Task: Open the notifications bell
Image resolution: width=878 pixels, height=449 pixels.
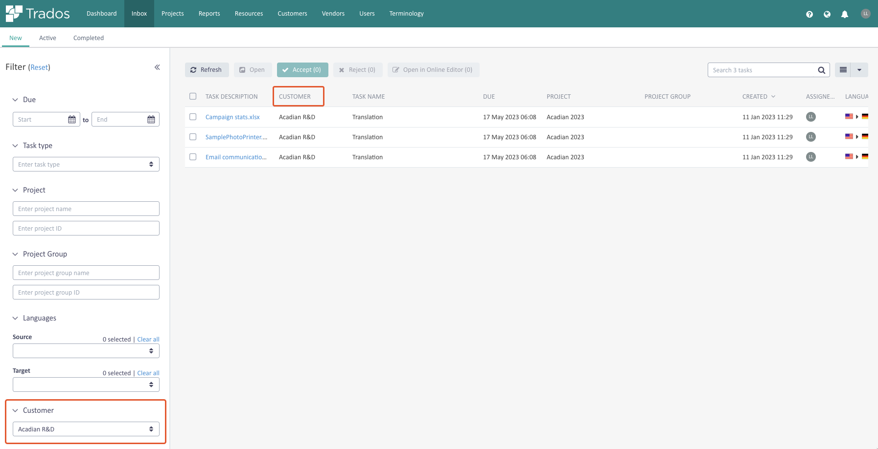Action: (845, 14)
